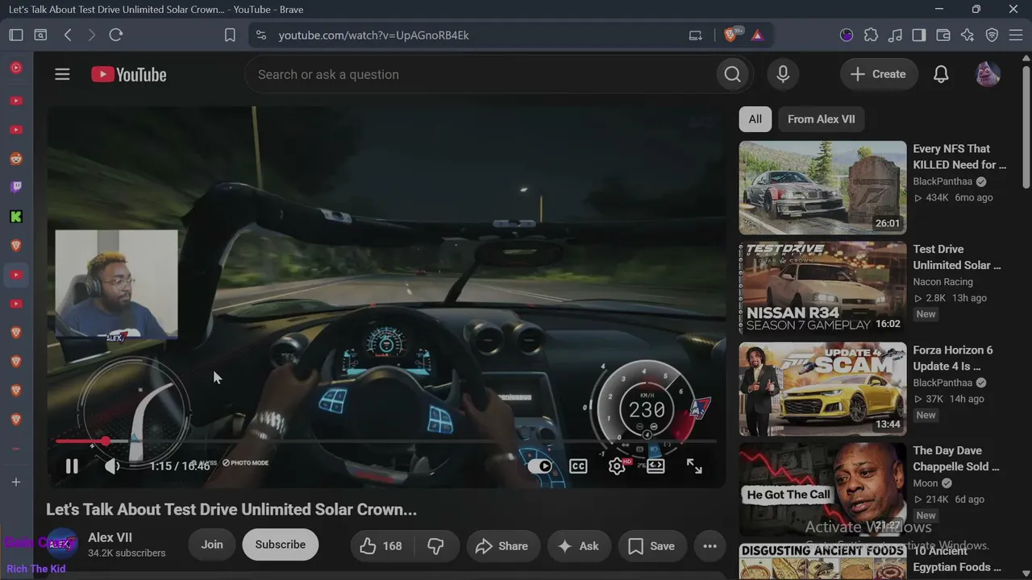
Task: Open the Brave Shields lion icon
Action: pyautogui.click(x=731, y=35)
